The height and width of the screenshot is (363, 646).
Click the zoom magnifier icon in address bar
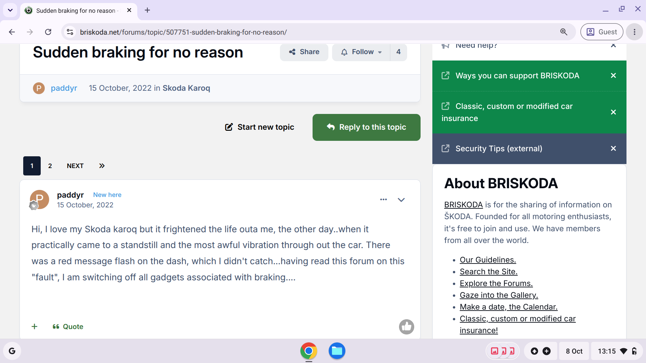click(564, 32)
